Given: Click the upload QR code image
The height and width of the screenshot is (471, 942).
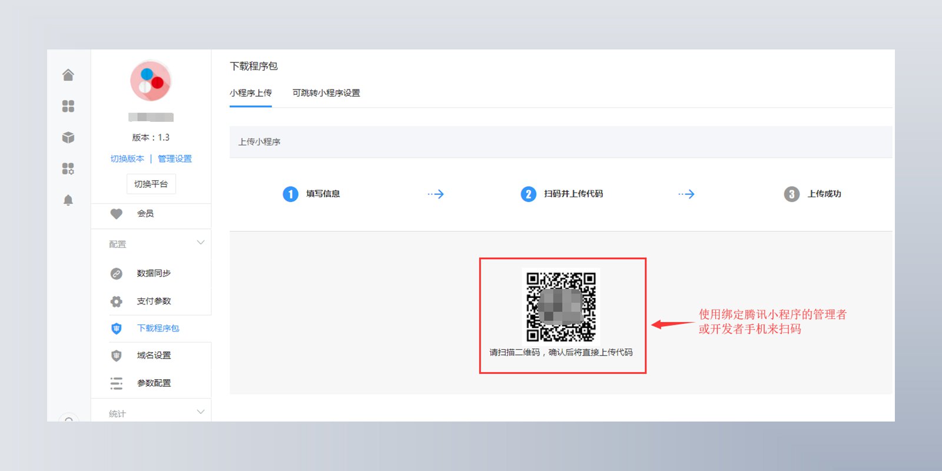Looking at the screenshot, I should pyautogui.click(x=561, y=307).
